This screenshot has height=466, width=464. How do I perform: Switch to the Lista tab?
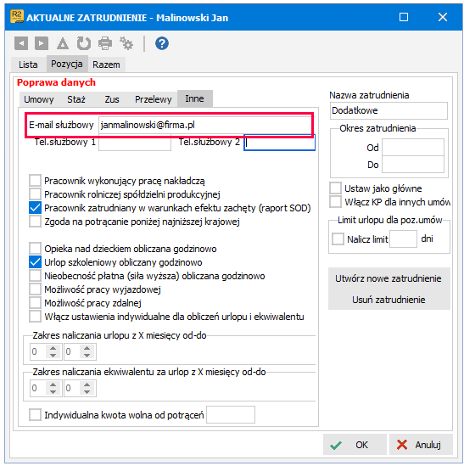[28, 65]
